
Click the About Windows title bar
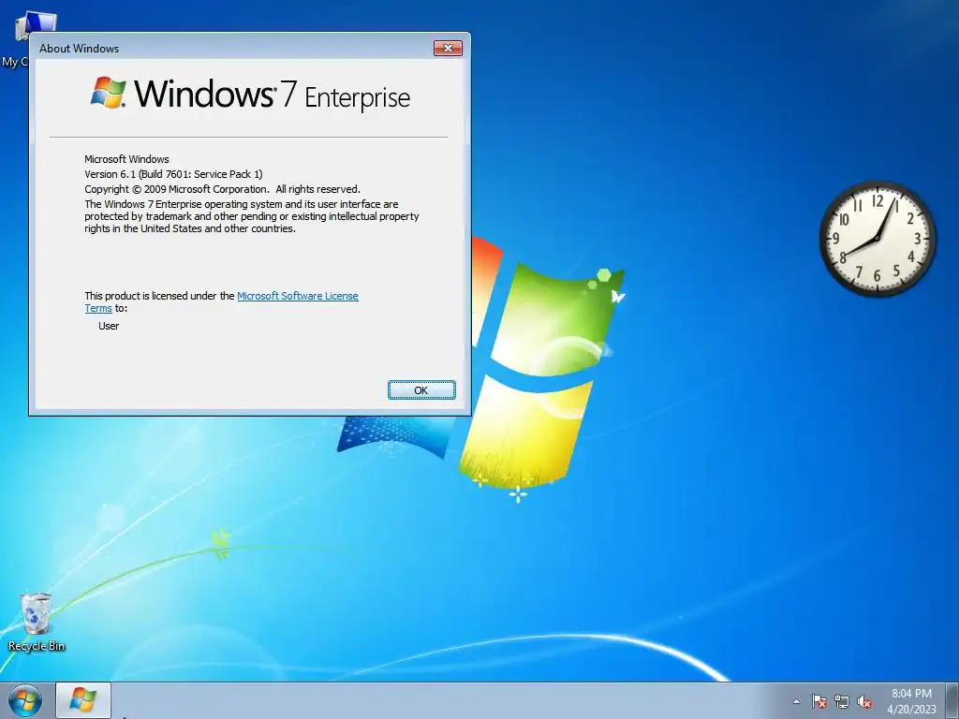pos(232,49)
